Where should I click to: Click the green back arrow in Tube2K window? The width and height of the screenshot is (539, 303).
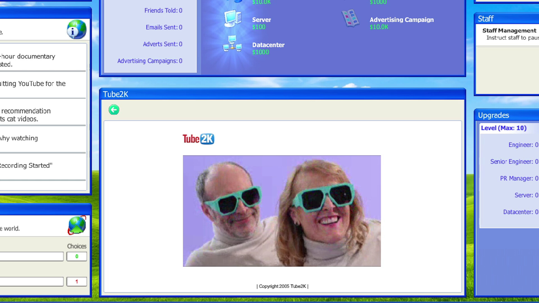click(114, 110)
